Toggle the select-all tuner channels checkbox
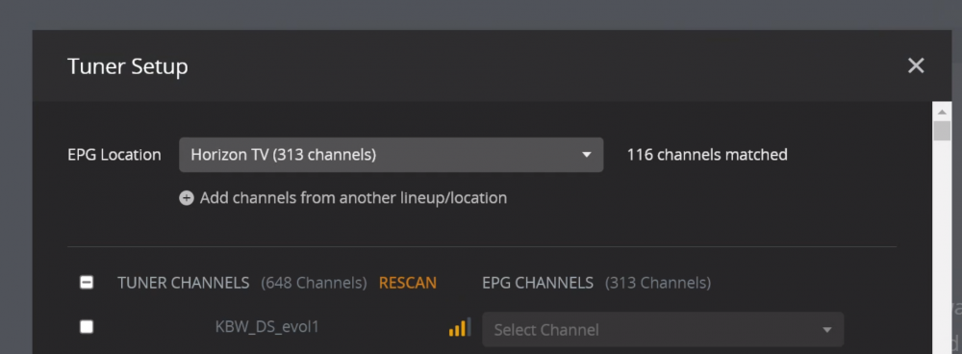 87,283
